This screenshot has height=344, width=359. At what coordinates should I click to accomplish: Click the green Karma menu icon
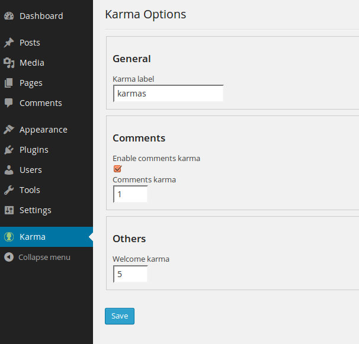[x=9, y=237]
